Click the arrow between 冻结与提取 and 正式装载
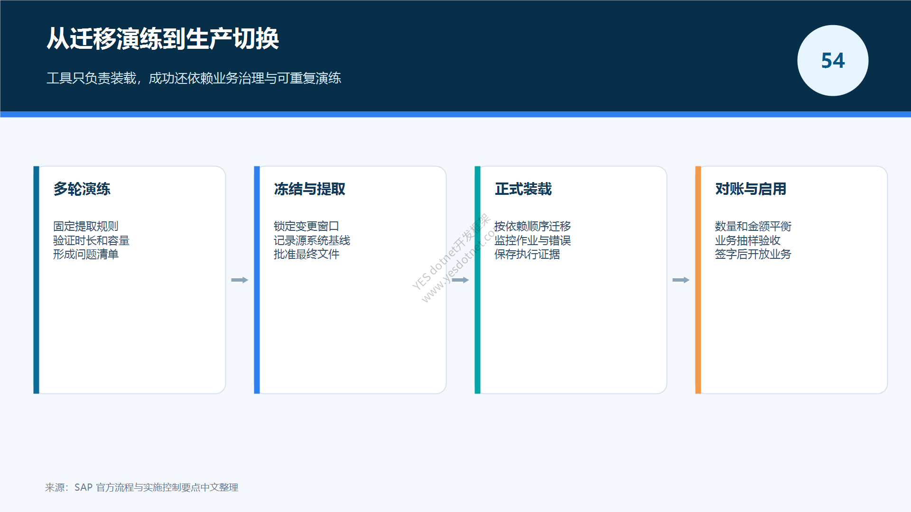 click(x=460, y=280)
